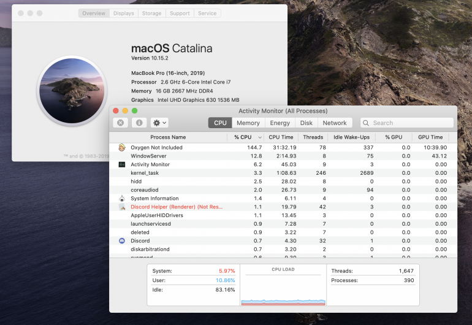The height and width of the screenshot is (325, 472).
Task: Open the Displays tab in About This Mac
Action: (122, 13)
